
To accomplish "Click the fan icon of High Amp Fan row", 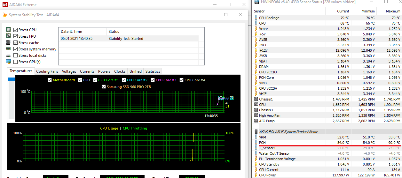I will click(256, 115).
